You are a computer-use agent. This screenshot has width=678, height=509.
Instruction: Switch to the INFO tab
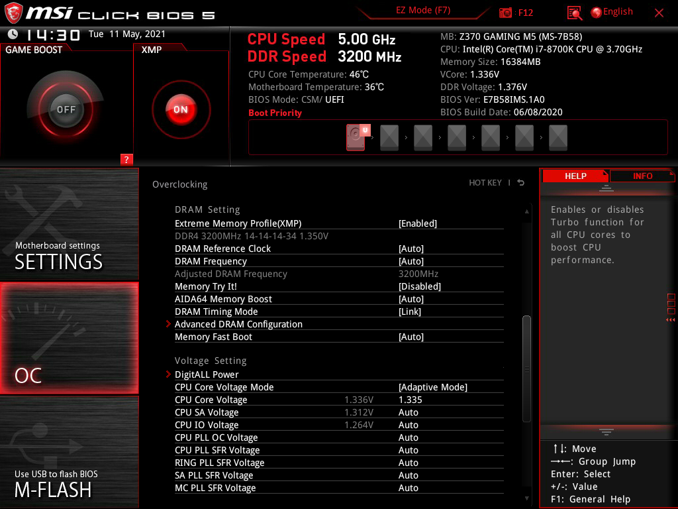tap(642, 176)
